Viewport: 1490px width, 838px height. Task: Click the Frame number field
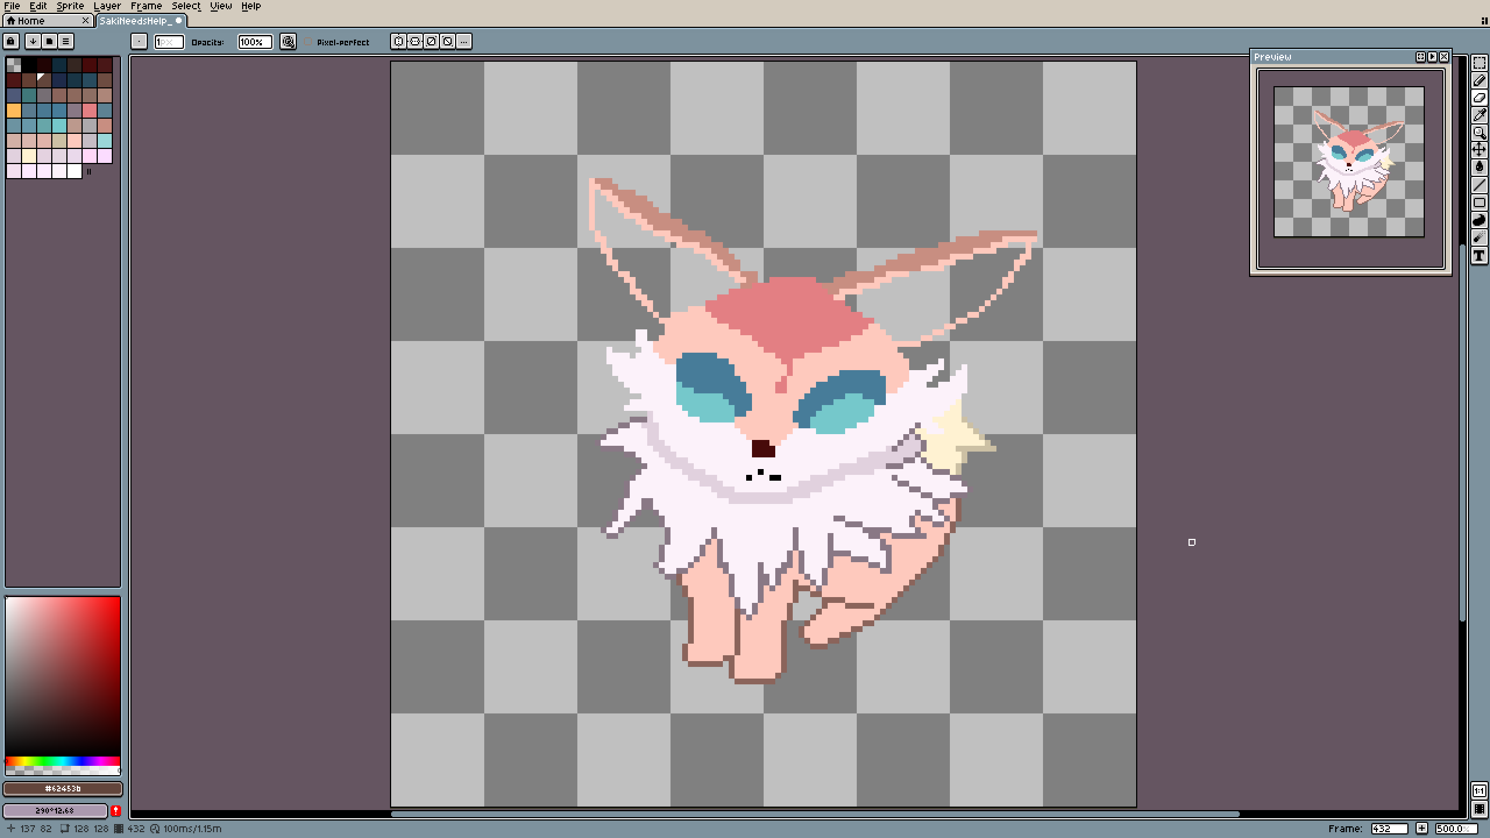[1390, 828]
